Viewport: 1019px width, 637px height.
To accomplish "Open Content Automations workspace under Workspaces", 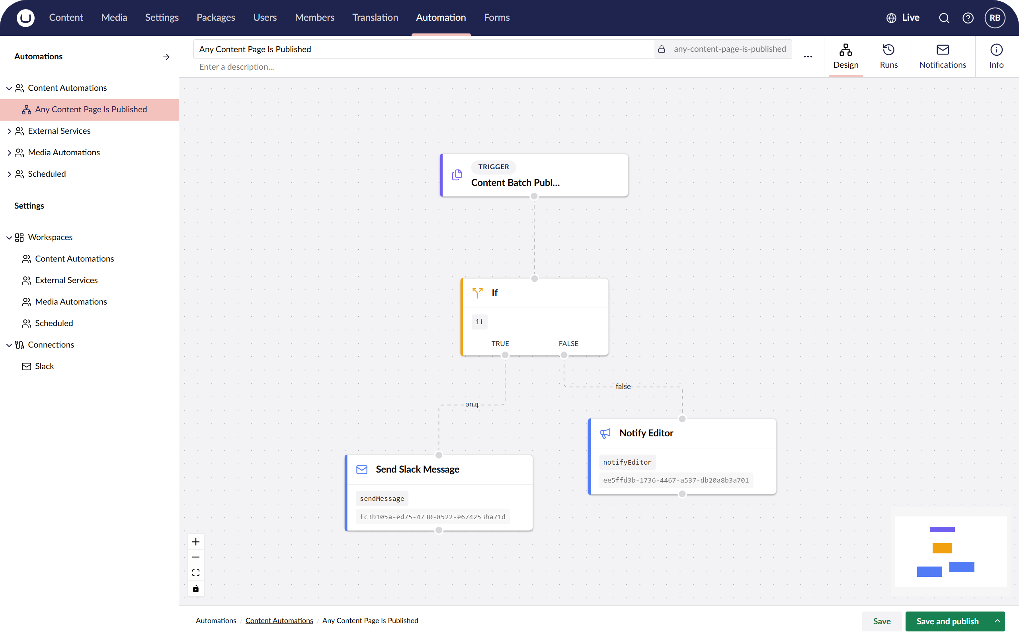I will click(x=89, y=259).
